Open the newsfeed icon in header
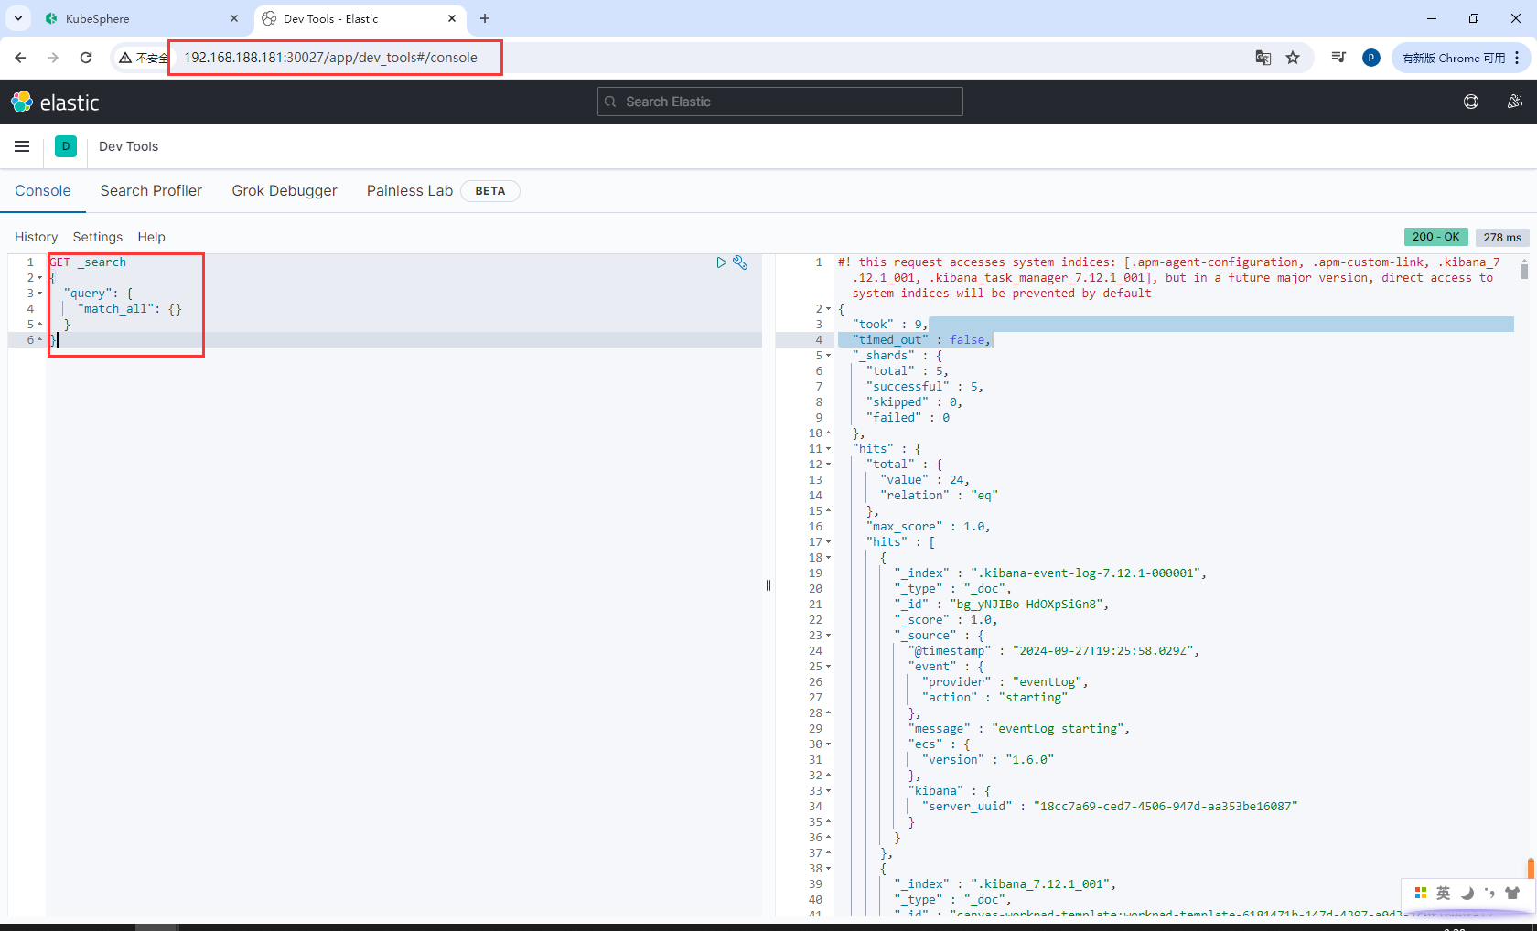This screenshot has width=1537, height=931. (x=1515, y=102)
